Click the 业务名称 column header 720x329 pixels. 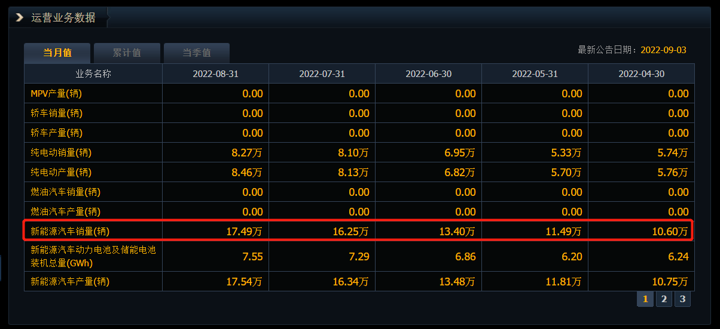click(x=93, y=73)
